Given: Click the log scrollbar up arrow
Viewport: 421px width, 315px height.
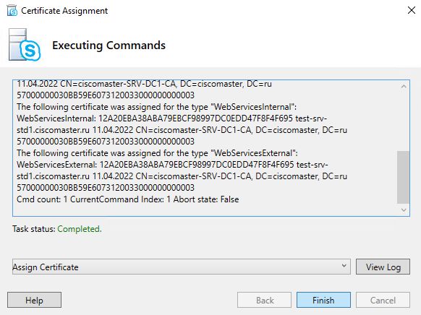Looking at the screenshot, I should click(404, 86).
